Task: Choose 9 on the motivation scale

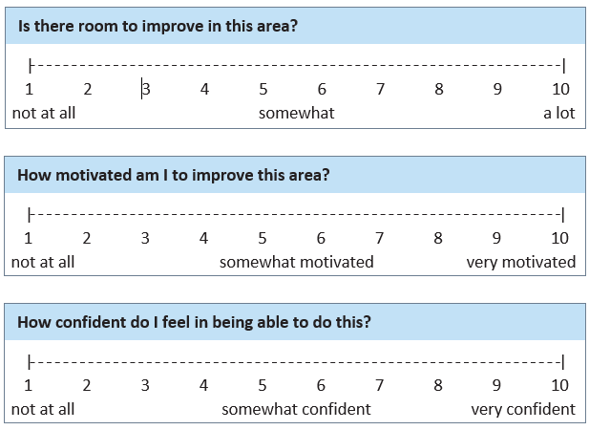Action: point(496,238)
